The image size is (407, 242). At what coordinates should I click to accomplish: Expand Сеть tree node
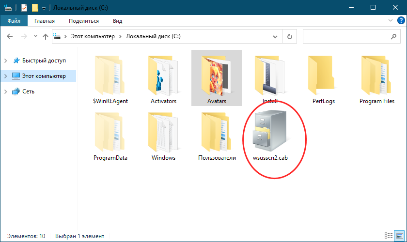(x=6, y=91)
